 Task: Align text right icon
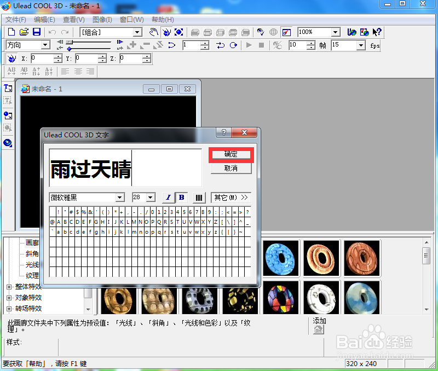click(x=90, y=72)
